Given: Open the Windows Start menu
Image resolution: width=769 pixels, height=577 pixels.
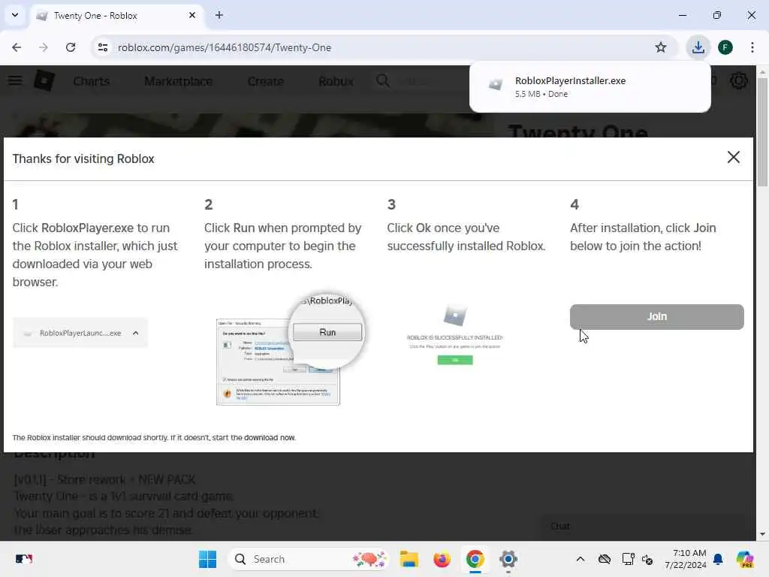Looking at the screenshot, I should (x=207, y=559).
